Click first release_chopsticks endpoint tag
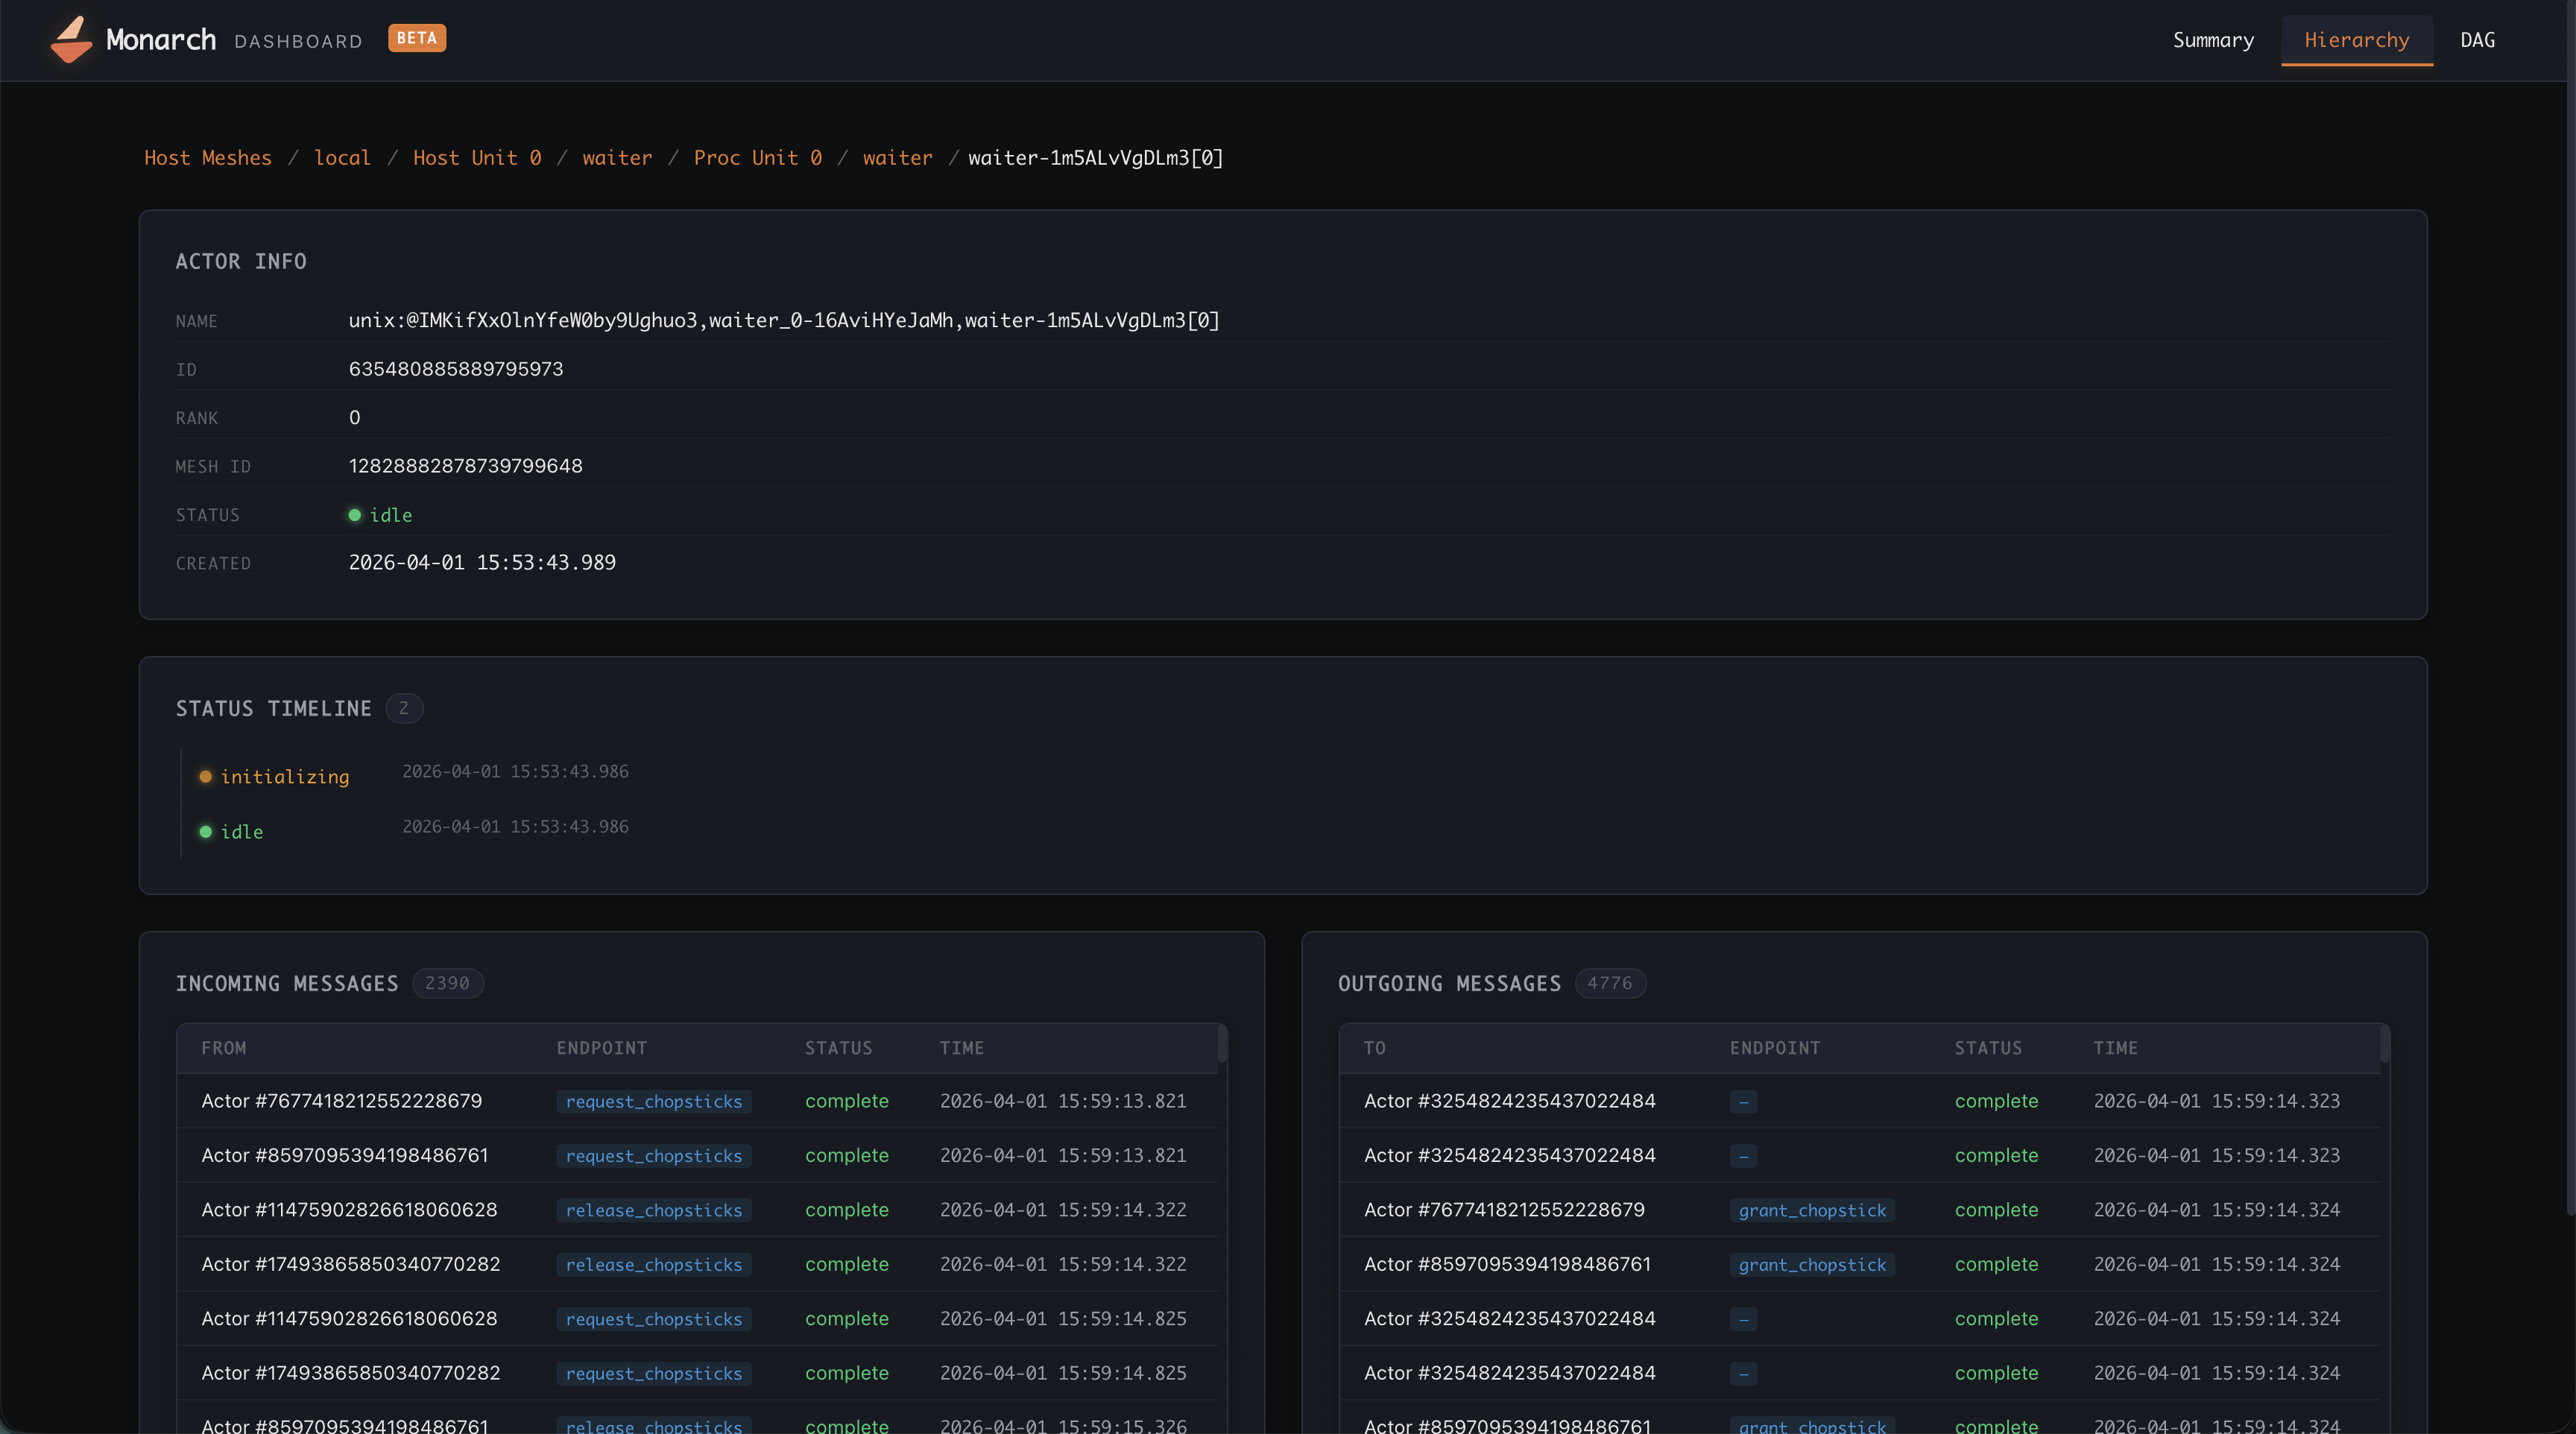This screenshot has width=2576, height=1434. tap(654, 1210)
